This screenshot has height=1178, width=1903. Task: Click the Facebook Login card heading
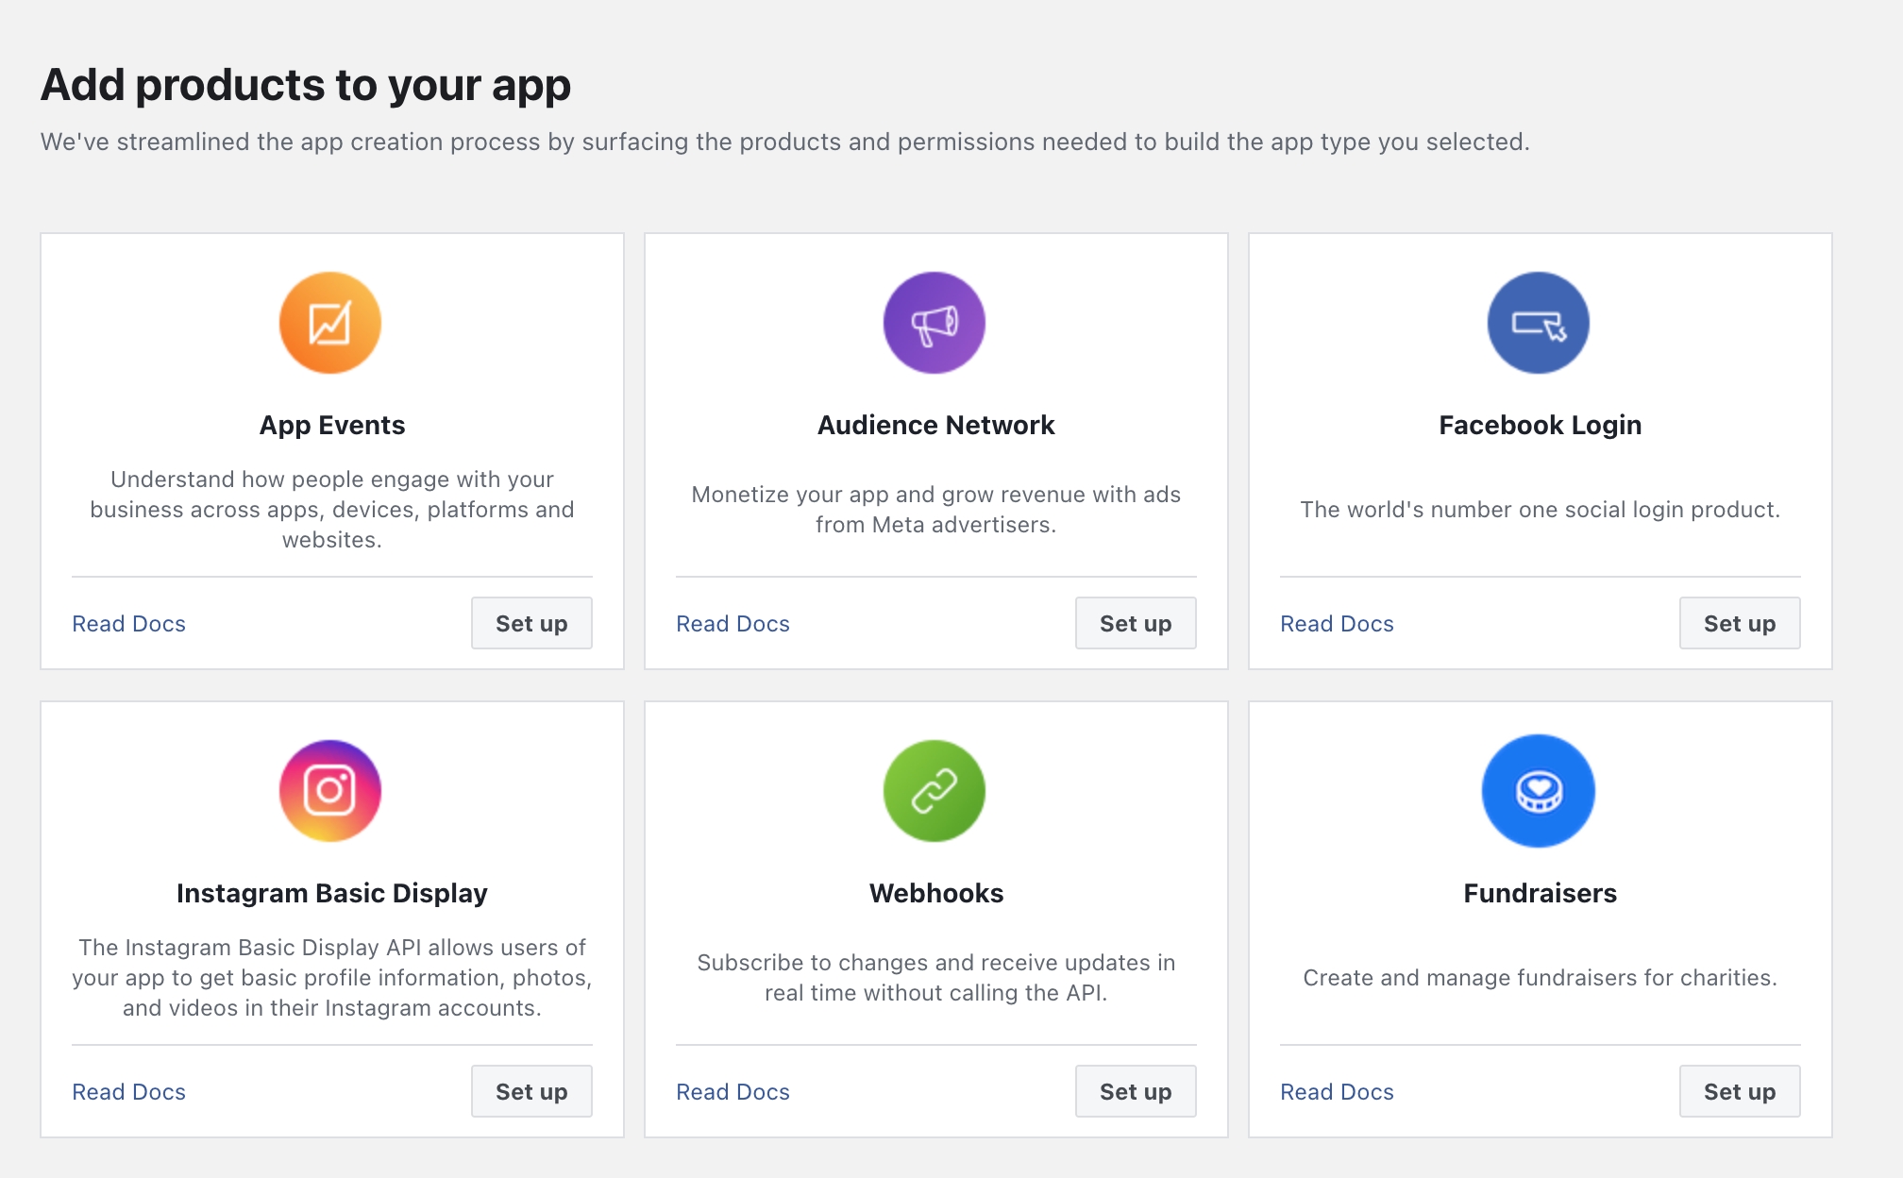[1541, 425]
